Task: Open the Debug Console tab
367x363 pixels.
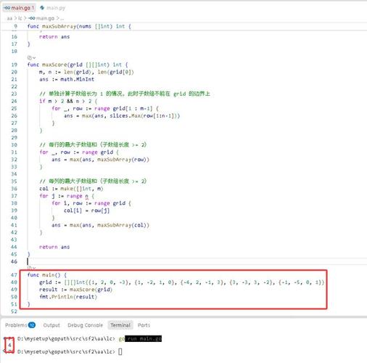Action: [x=86, y=325]
